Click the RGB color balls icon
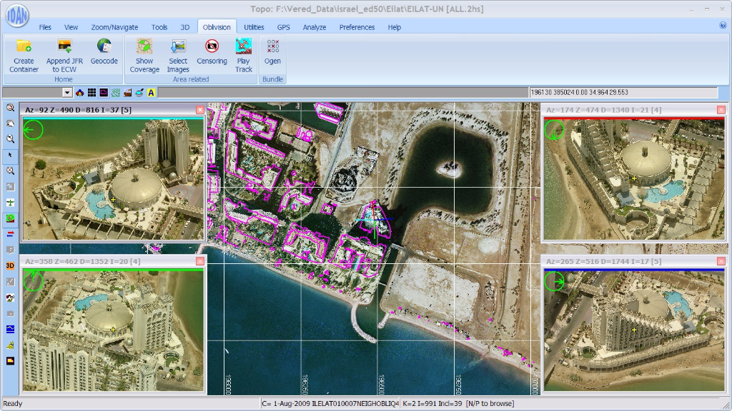732x411 pixels. [x=79, y=93]
